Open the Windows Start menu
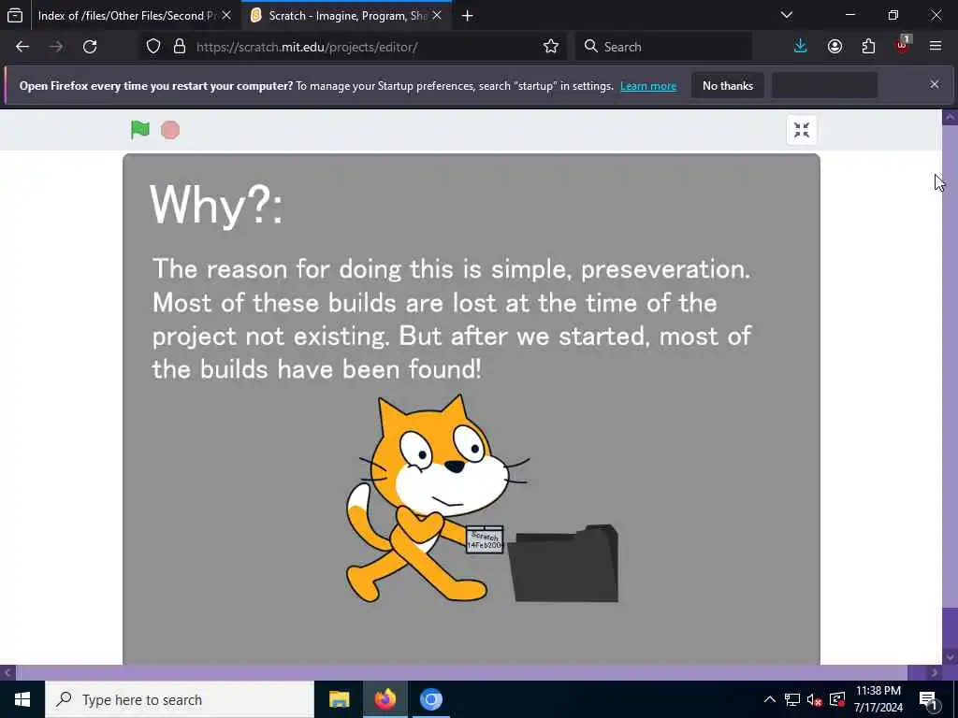 coord(22,699)
